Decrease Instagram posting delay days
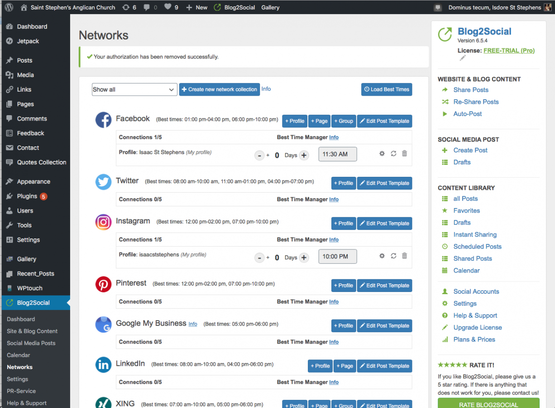Image resolution: width=555 pixels, height=408 pixels. [259, 257]
